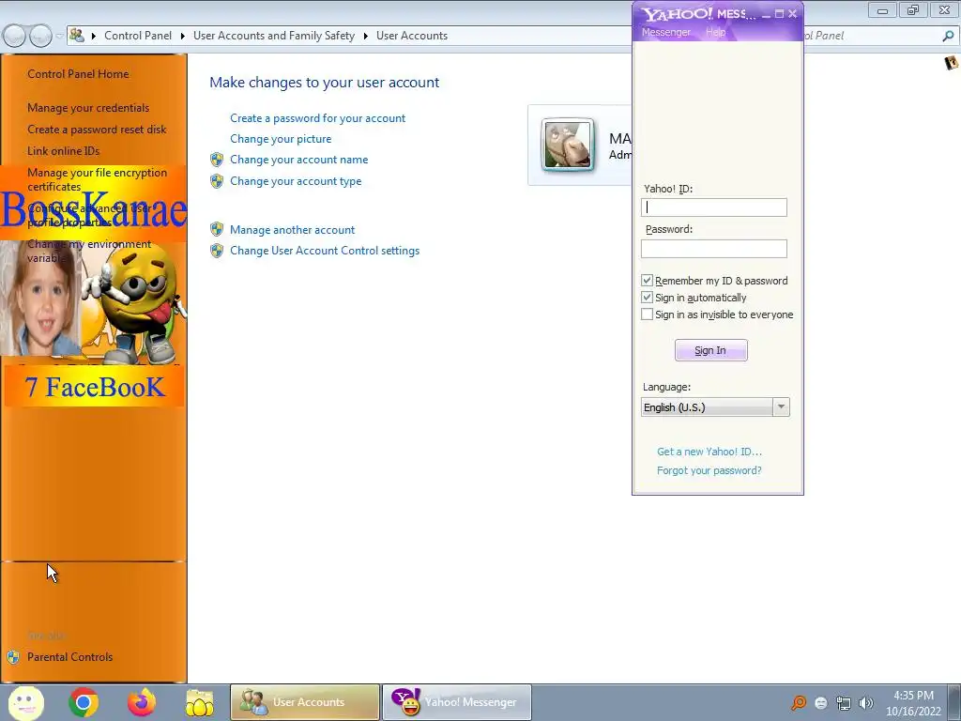961x721 pixels.
Task: Click the user account picture thumbnail
Action: tap(568, 145)
